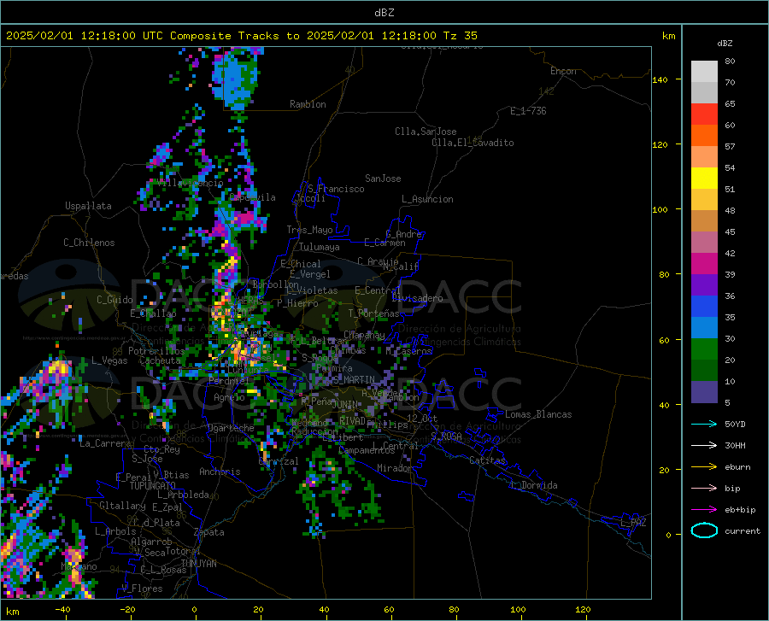The width and height of the screenshot is (769, 621).
Task: Pick the gold 48-51 dBZ swatch
Action: pyautogui.click(x=704, y=200)
